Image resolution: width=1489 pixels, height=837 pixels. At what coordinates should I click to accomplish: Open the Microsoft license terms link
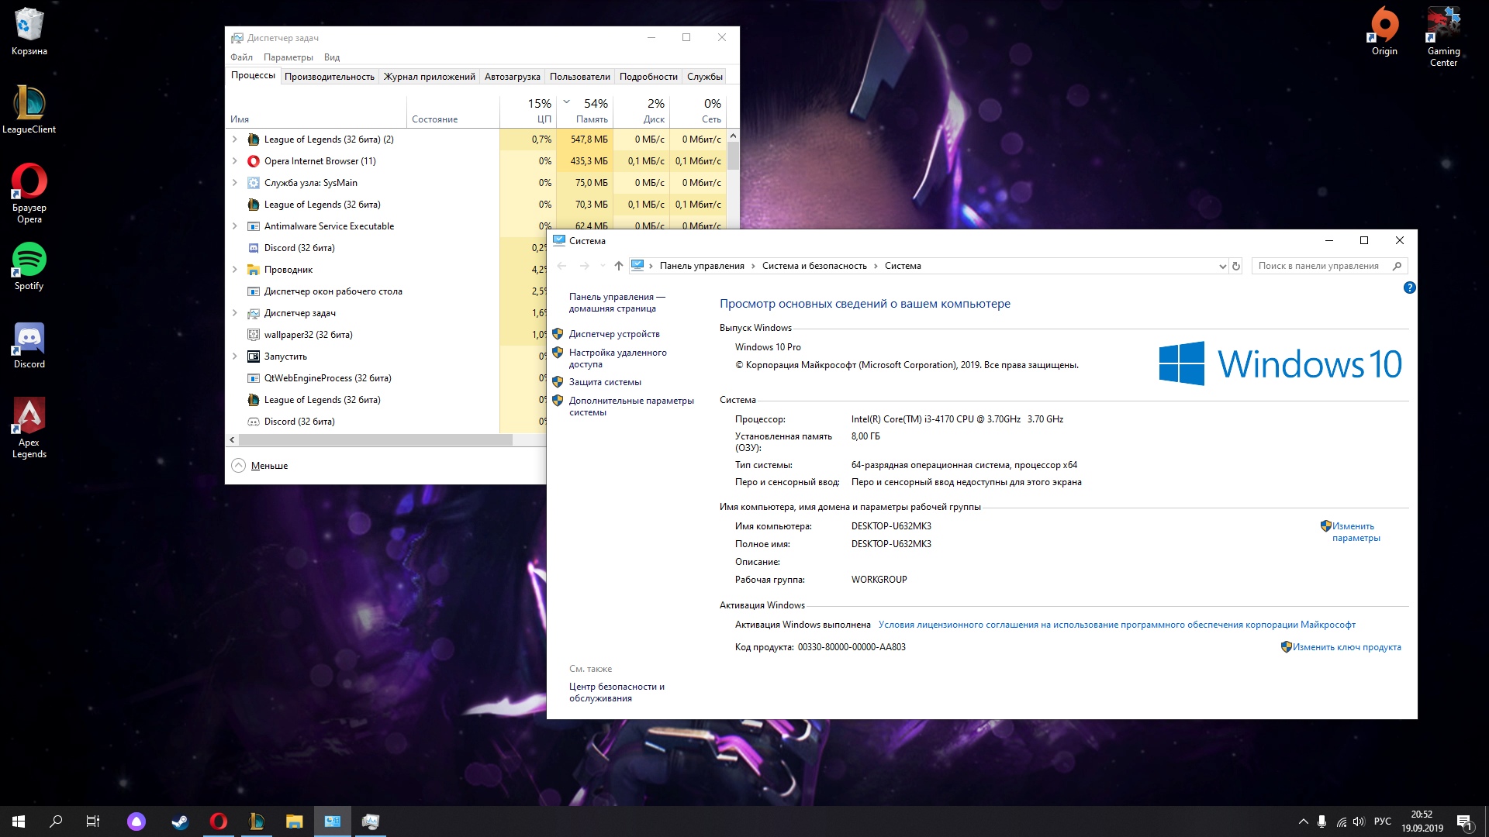tap(1117, 625)
